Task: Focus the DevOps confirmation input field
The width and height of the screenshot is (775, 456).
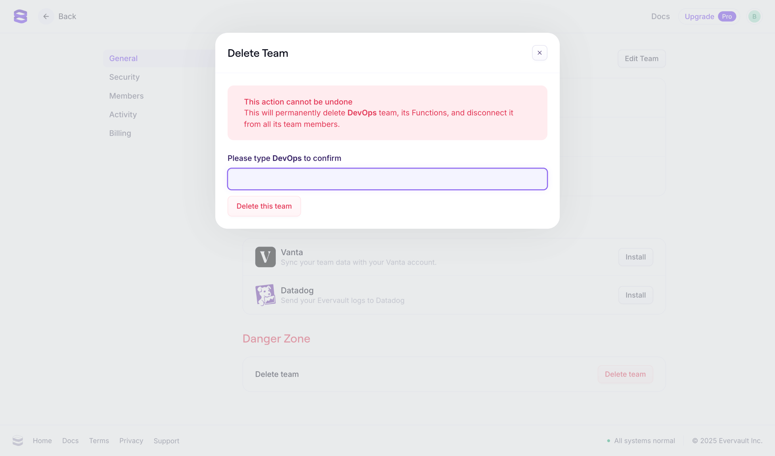Action: point(387,179)
